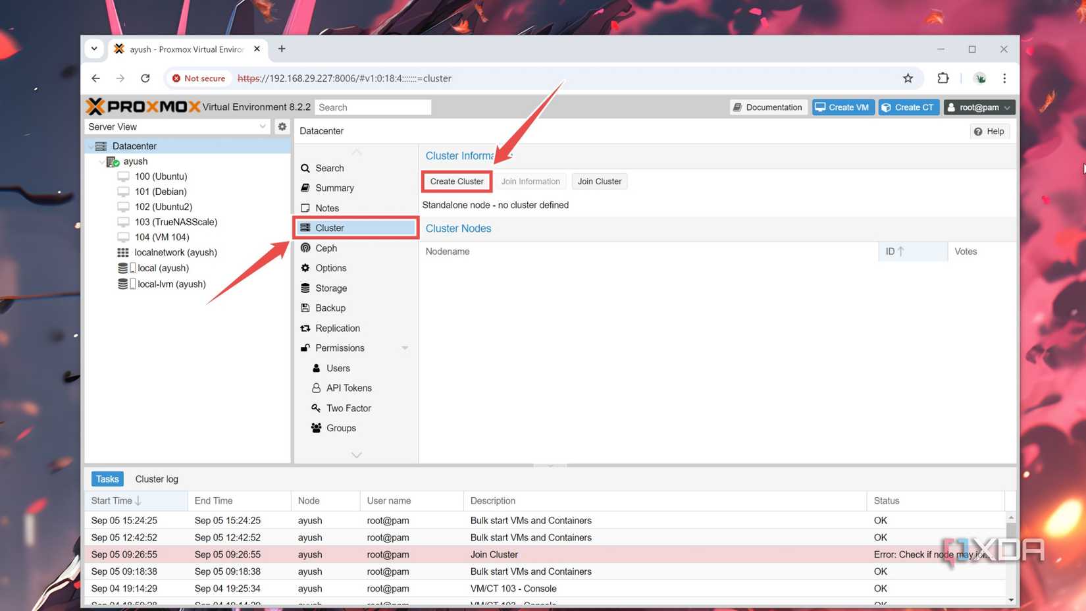
Task: Click the Proxmox logo
Action: tap(143, 107)
